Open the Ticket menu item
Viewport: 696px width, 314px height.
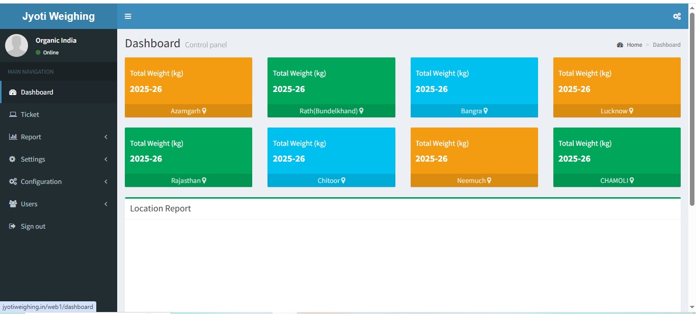(x=30, y=115)
